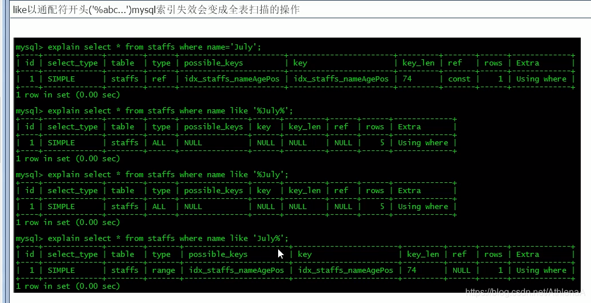This screenshot has height=303, width=591.
Task: Click ref NULL in like '%July' result
Action: pos(343,206)
